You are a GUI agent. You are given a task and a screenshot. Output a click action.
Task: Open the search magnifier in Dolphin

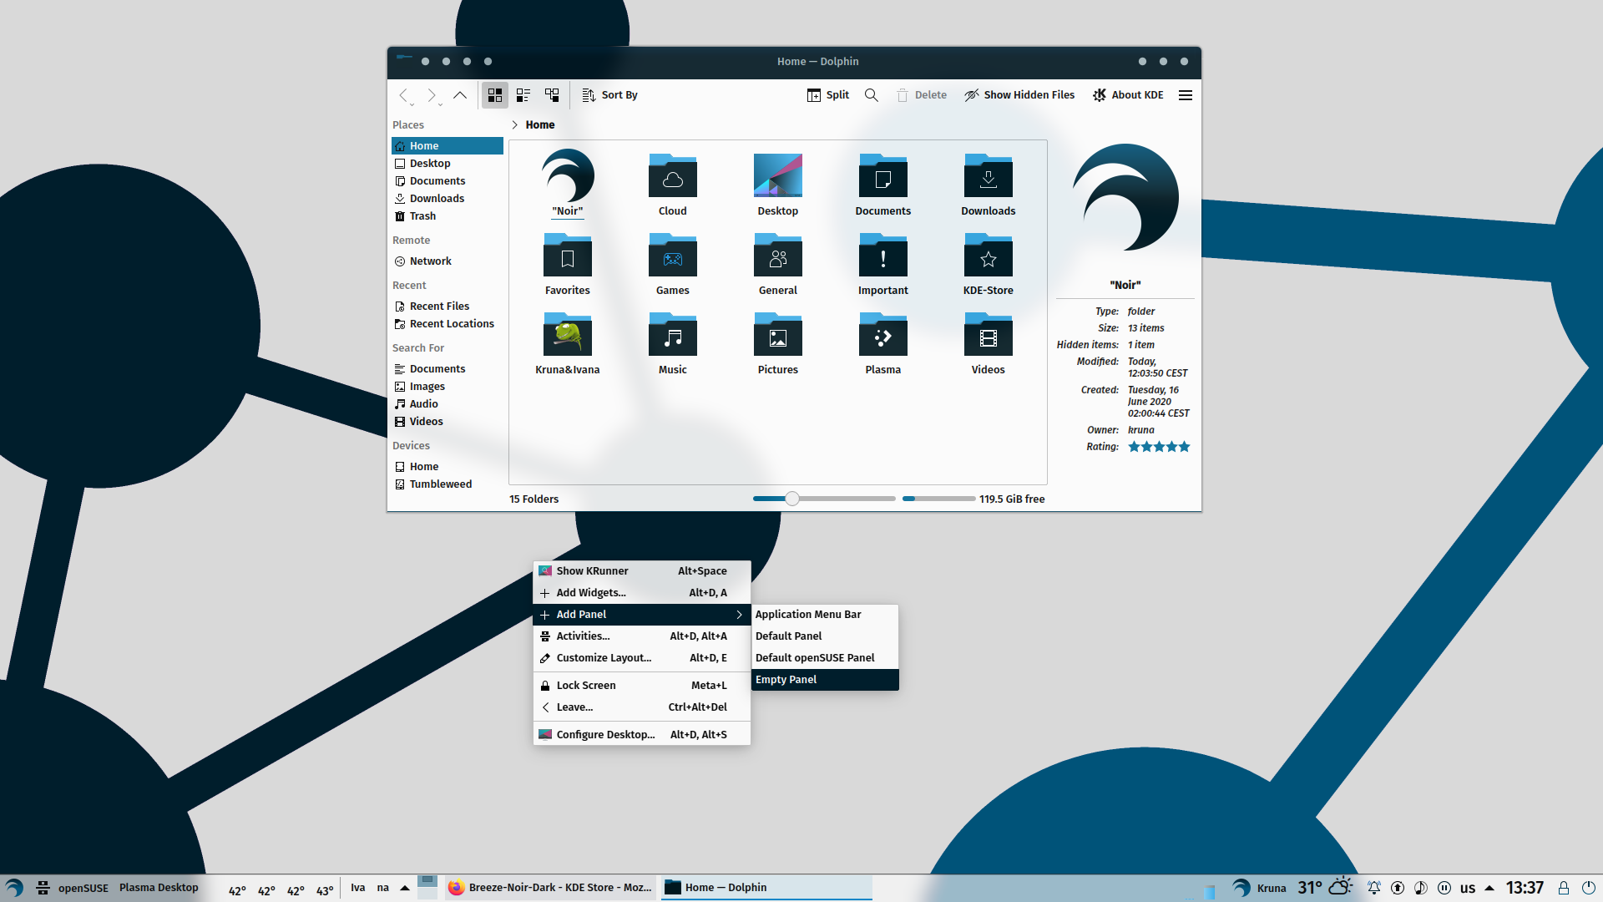point(872,95)
